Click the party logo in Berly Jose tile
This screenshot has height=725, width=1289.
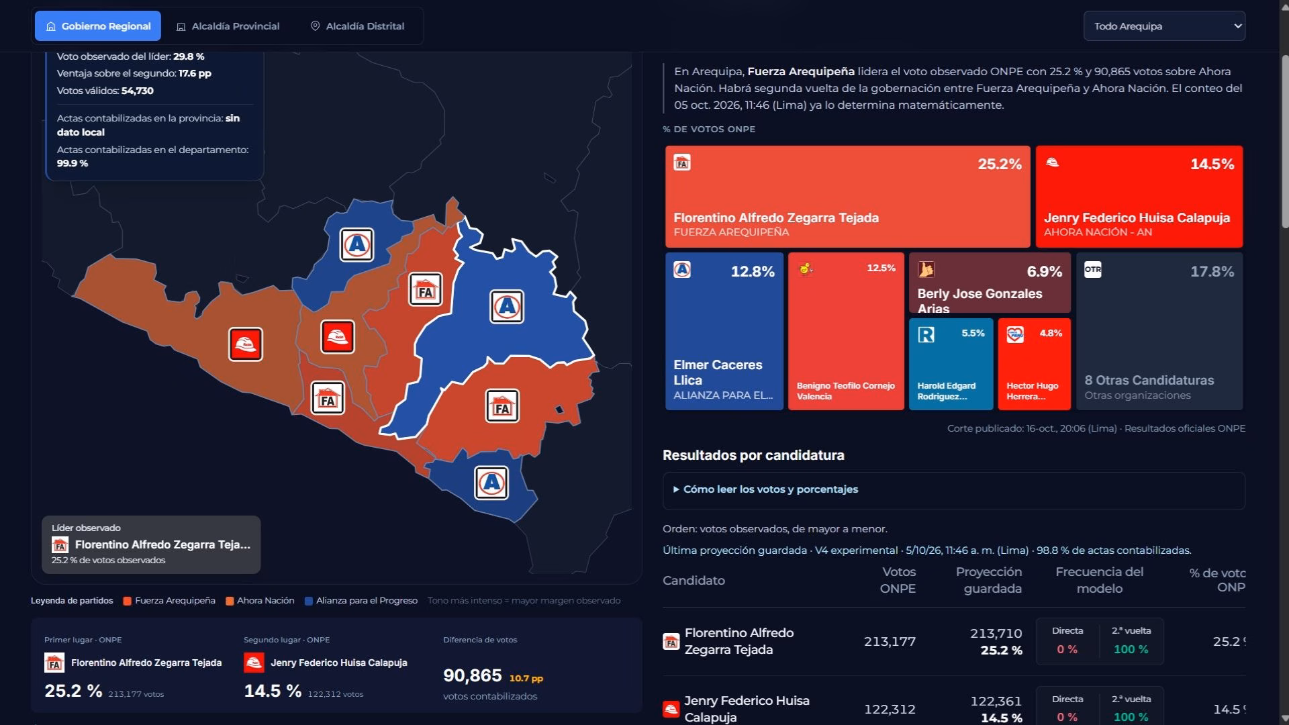pyautogui.click(x=926, y=270)
